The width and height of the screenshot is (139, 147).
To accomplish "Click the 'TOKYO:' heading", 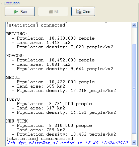I will tap(14, 99).
